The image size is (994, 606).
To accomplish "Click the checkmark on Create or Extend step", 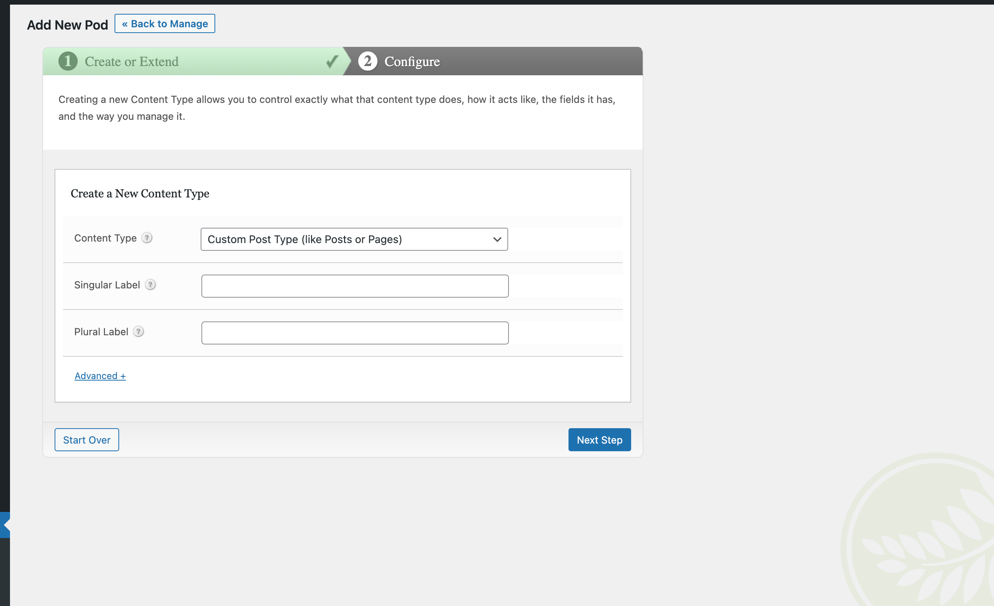I will pos(332,61).
